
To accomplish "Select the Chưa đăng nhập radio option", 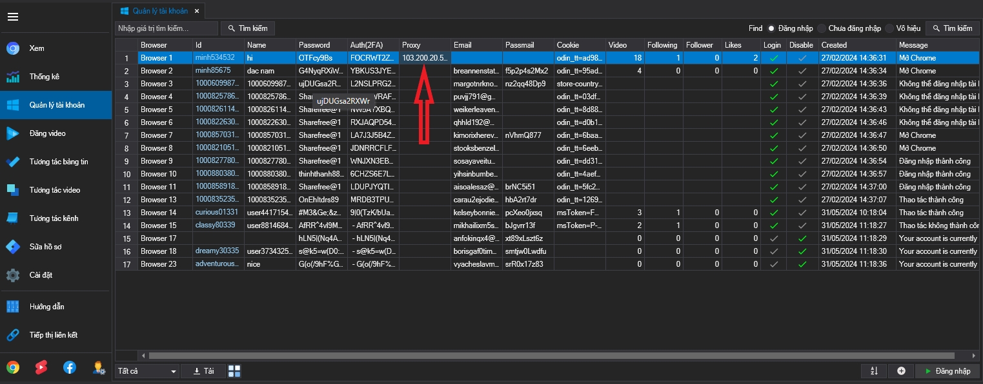I will tap(822, 28).
